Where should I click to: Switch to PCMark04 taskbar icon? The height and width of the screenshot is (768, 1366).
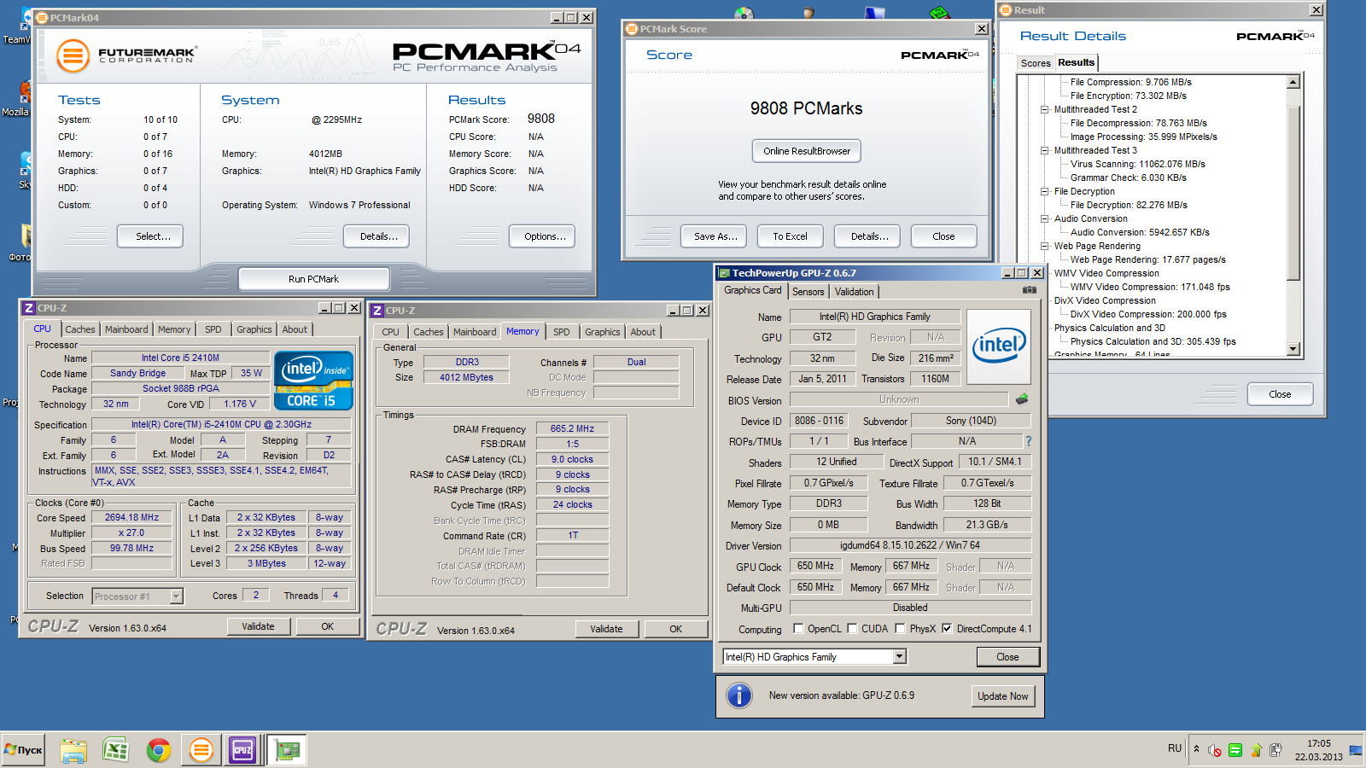201,750
